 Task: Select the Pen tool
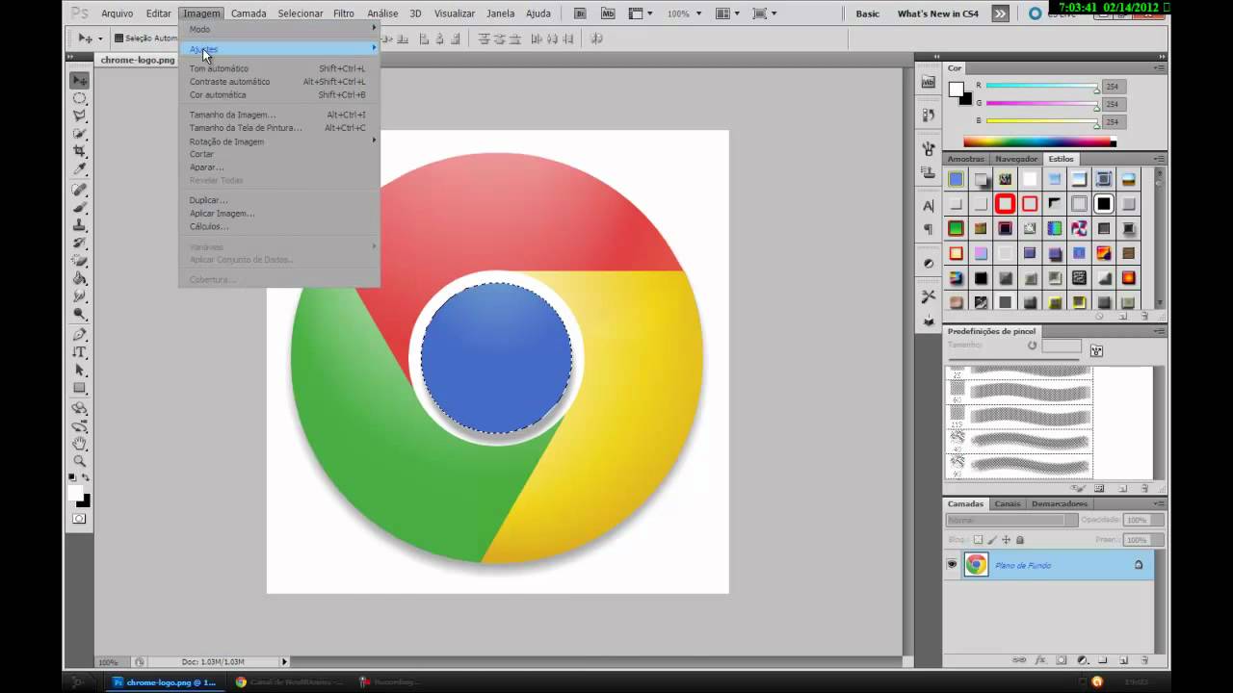(80, 335)
